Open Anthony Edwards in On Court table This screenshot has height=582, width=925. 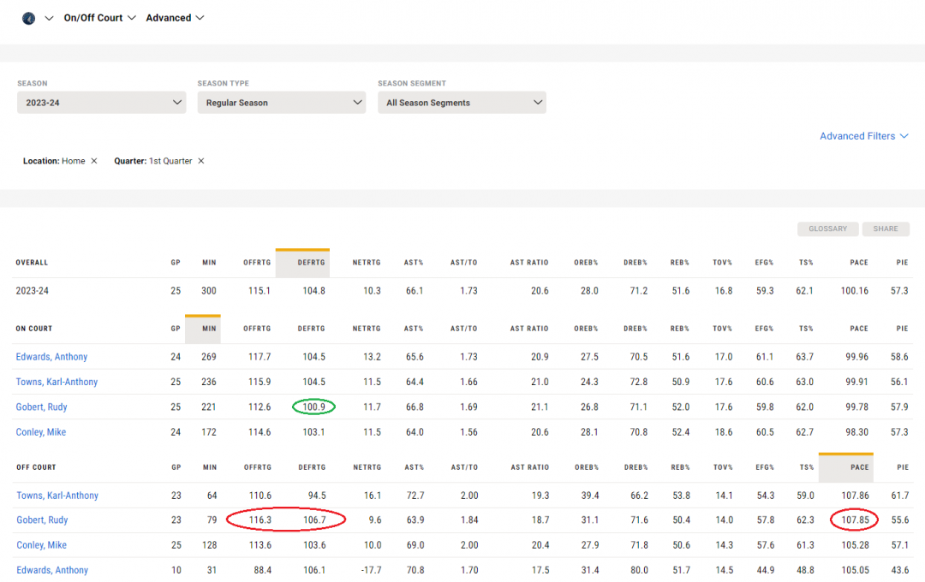tap(51, 357)
